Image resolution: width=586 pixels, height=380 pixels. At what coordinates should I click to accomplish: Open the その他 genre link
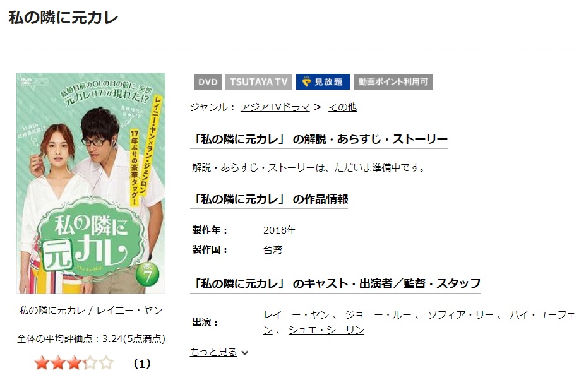(342, 107)
